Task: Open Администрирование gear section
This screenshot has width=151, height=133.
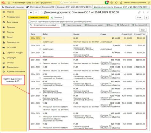Action: pos(16,71)
